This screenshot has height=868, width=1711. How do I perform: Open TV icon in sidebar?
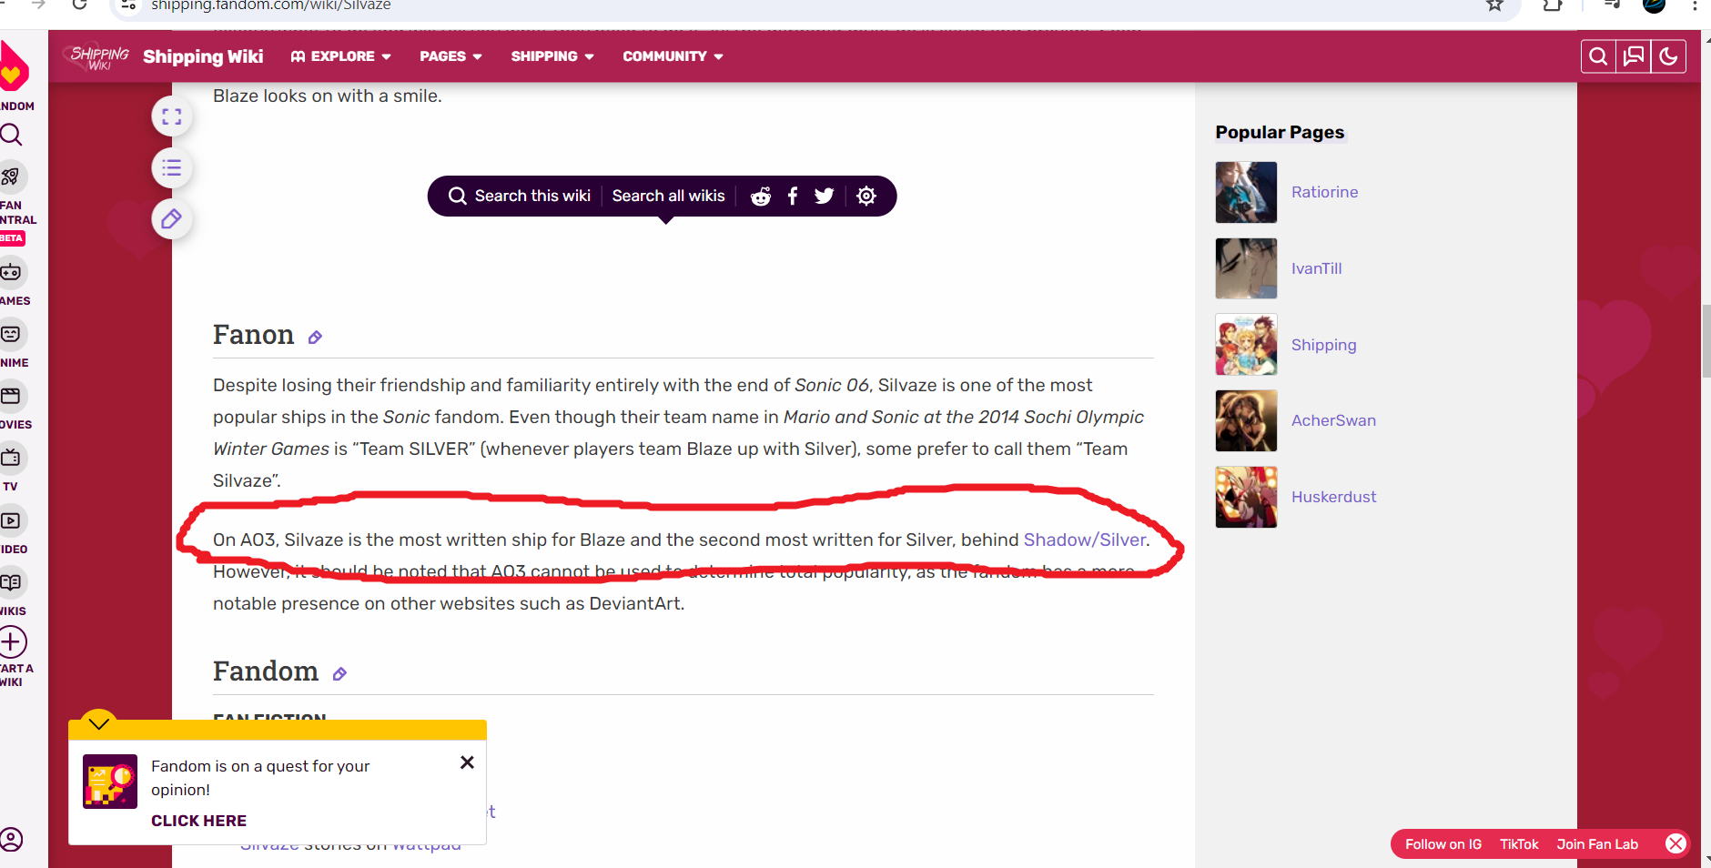click(x=11, y=458)
